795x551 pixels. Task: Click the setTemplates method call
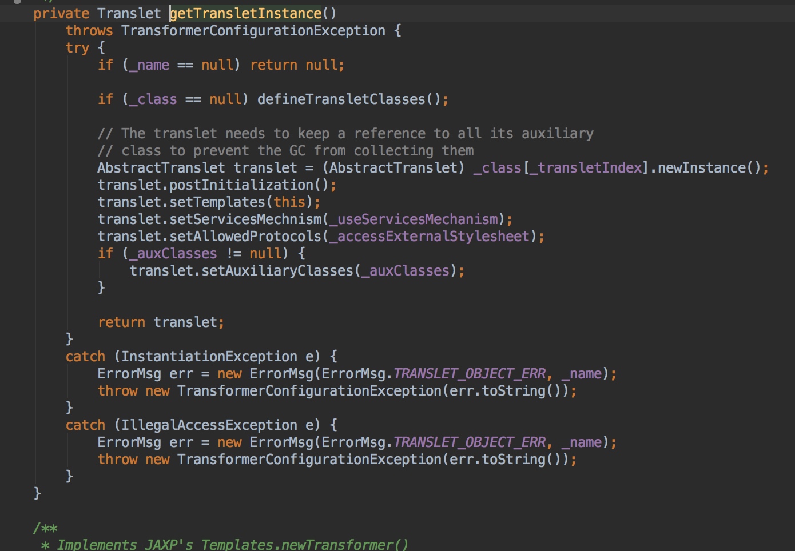click(x=217, y=202)
